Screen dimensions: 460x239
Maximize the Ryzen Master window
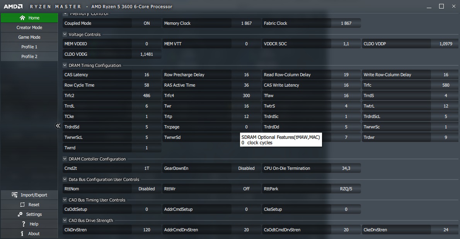pyautogui.click(x=441, y=6)
